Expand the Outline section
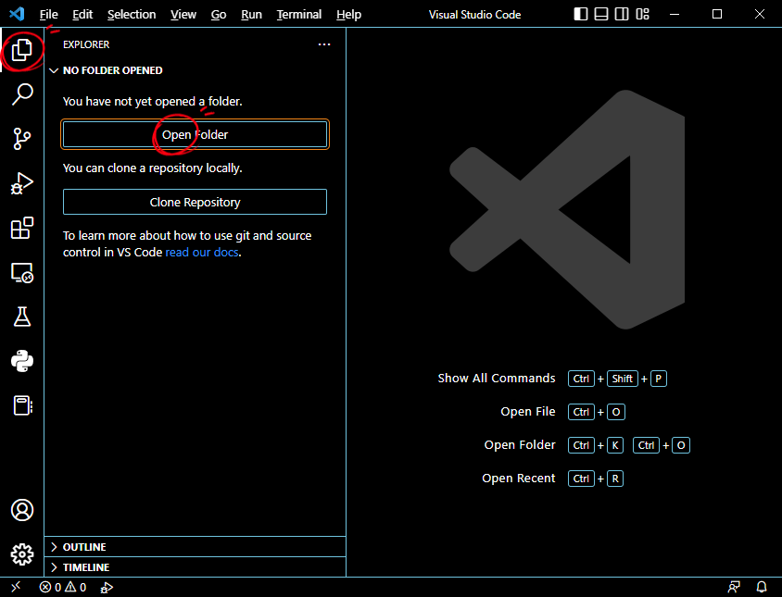Viewport: 782px width, 597px height. coord(195,547)
